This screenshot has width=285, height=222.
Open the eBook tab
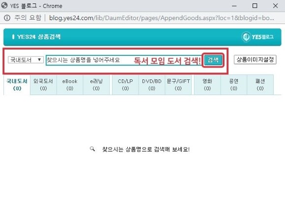pos(70,85)
